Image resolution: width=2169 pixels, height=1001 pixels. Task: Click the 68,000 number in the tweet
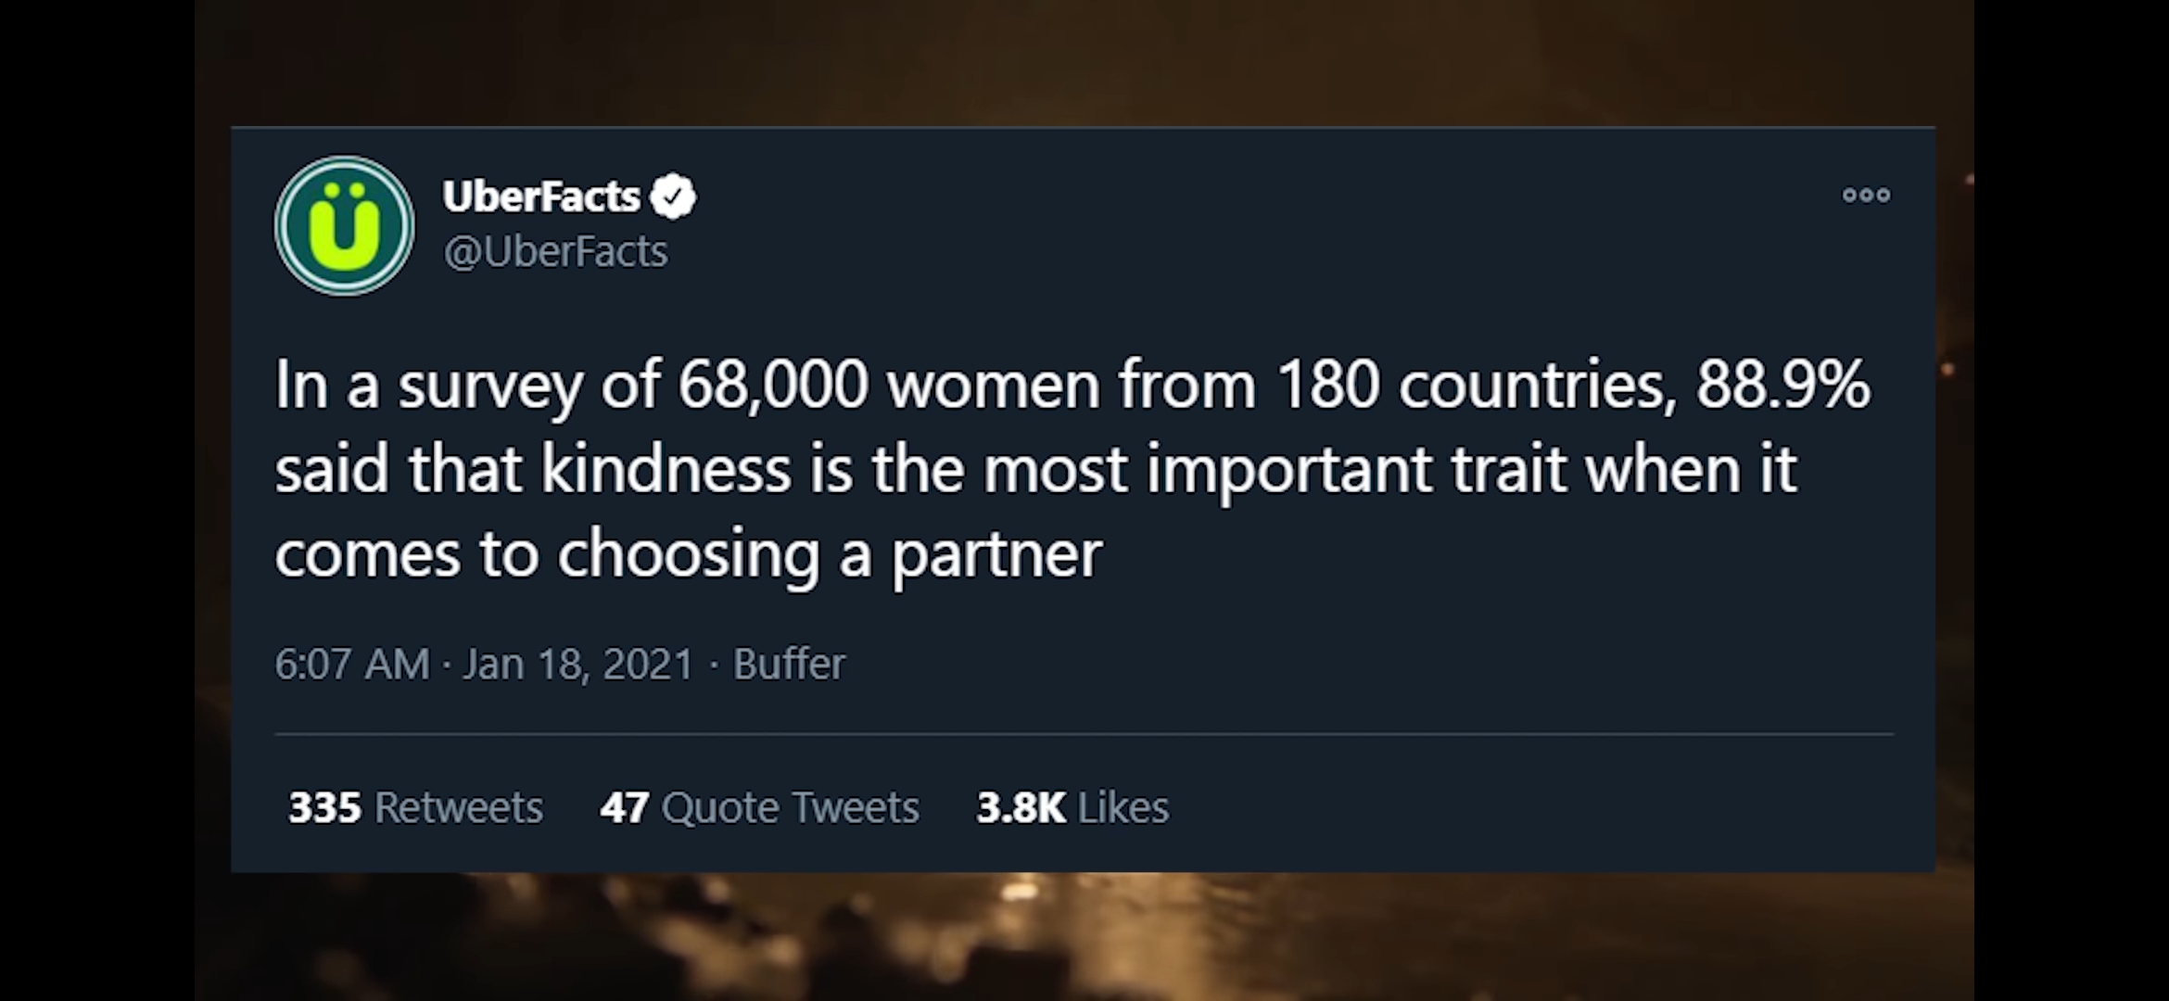(773, 385)
